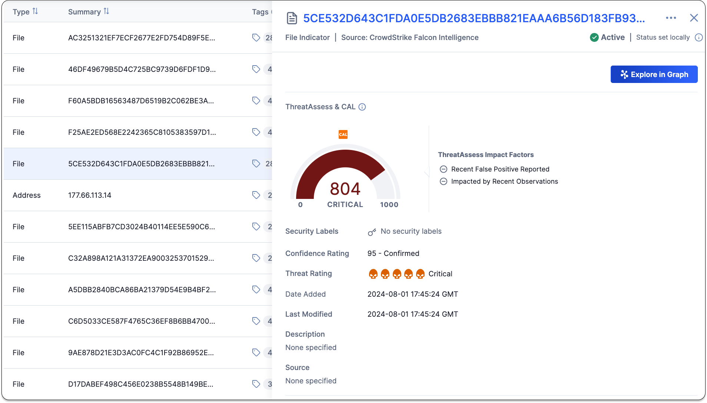Click the ThreatAssess & CAL info icon
The width and height of the screenshot is (707, 403).
pyautogui.click(x=362, y=107)
